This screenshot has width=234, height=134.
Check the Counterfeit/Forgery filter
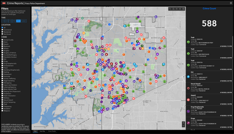click(x=2, y=55)
